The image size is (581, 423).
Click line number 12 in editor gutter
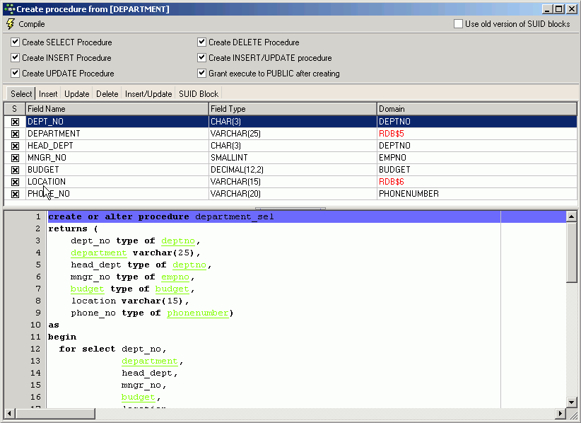tap(35, 349)
